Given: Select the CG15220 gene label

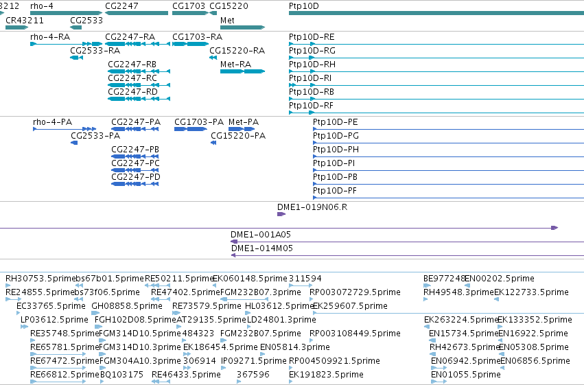Looking at the screenshot, I should point(229,6).
